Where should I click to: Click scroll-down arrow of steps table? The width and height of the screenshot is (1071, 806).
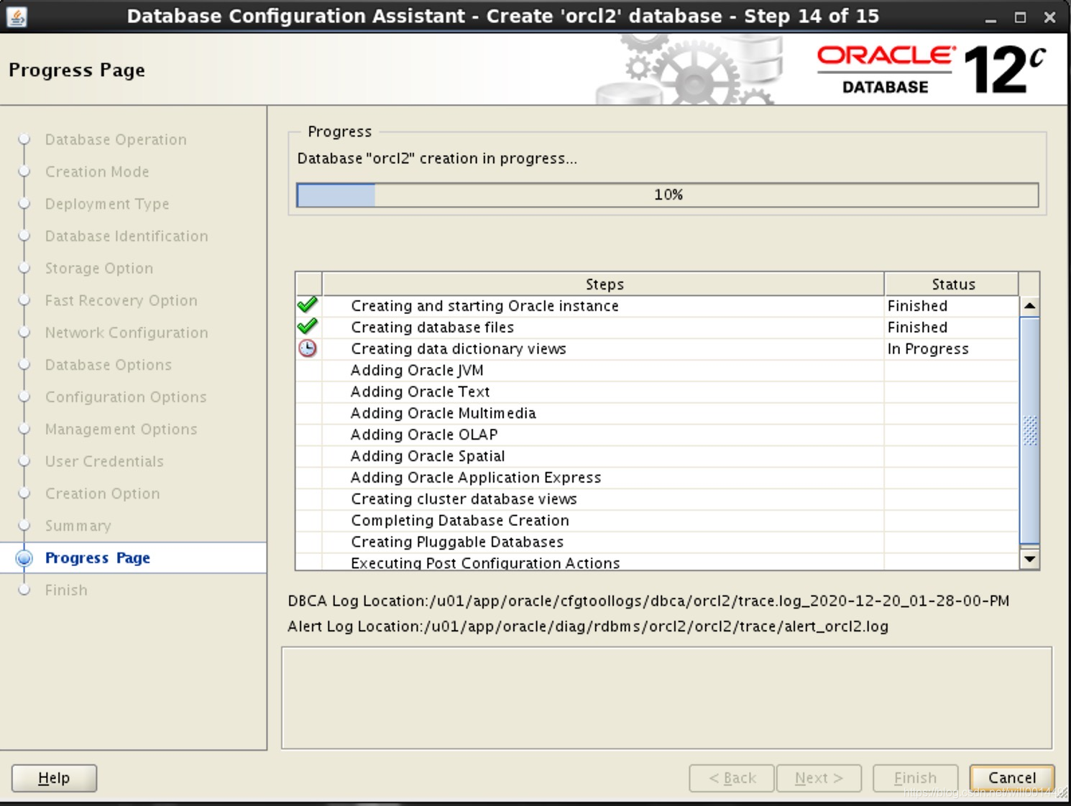[x=1029, y=559]
